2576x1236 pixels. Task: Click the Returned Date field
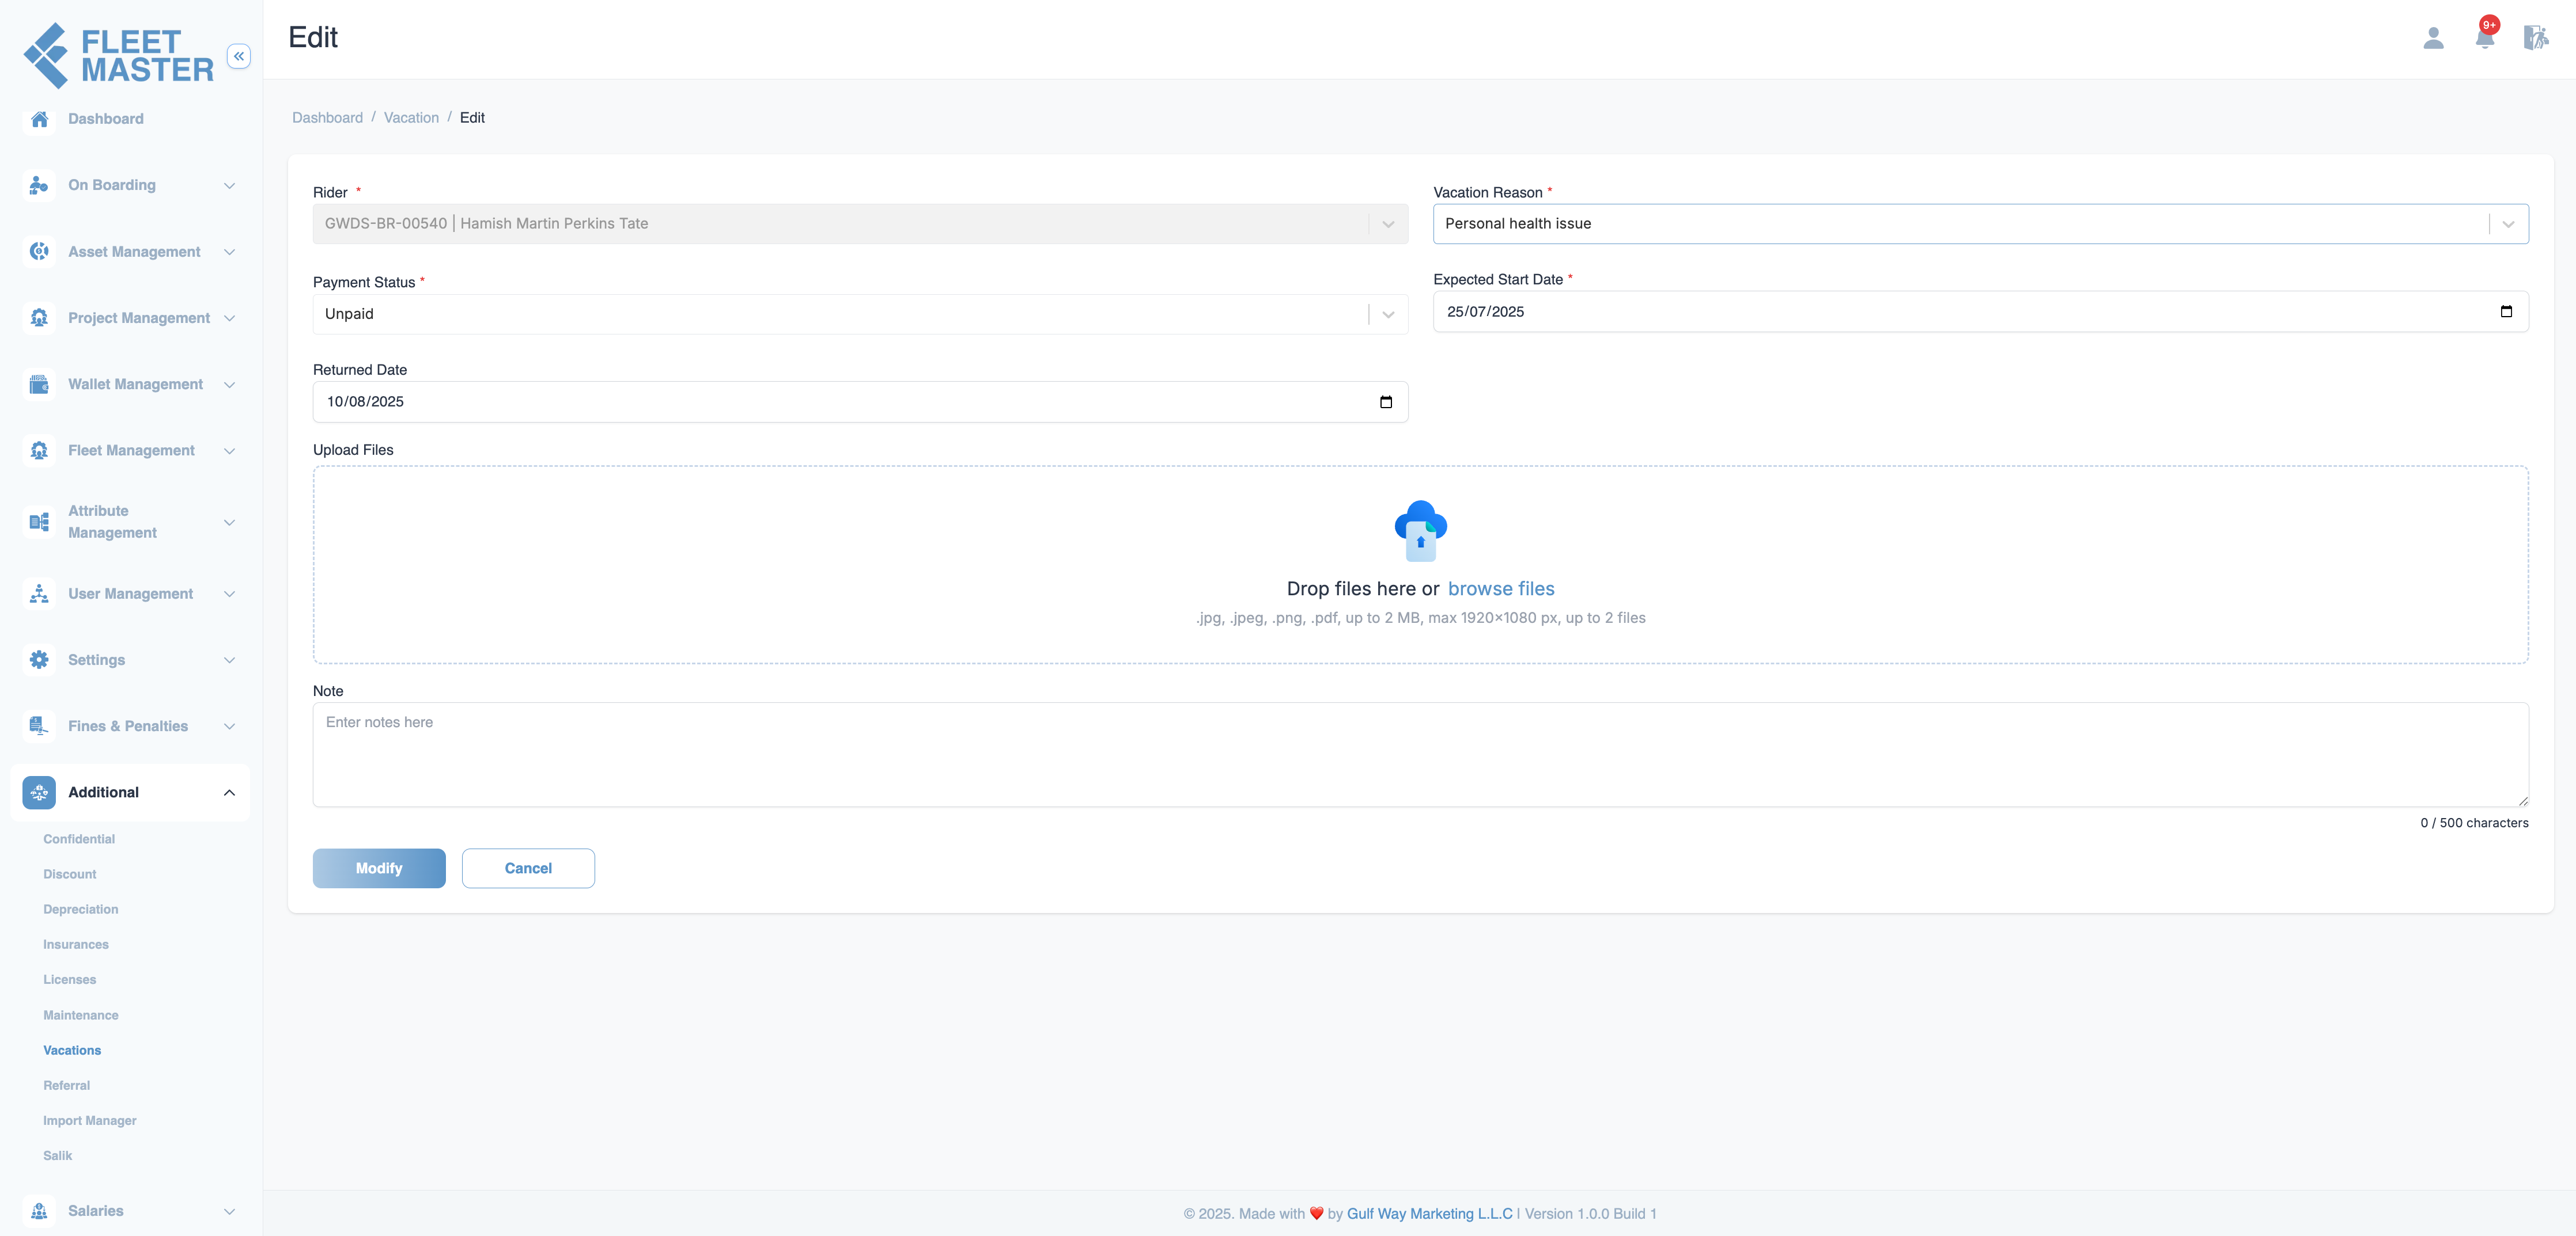click(x=860, y=402)
